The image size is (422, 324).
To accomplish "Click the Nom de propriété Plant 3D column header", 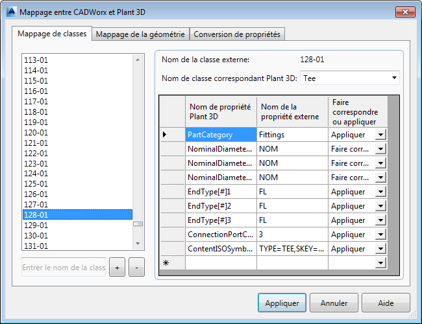I will (221, 111).
